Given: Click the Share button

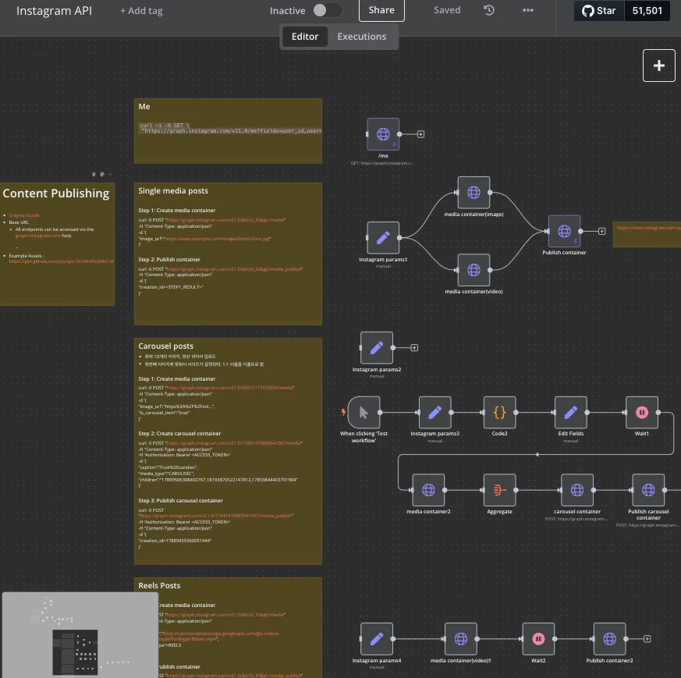Looking at the screenshot, I should (381, 10).
